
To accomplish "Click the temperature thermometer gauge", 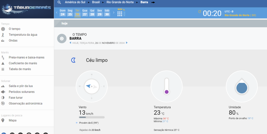I will (167, 87).
